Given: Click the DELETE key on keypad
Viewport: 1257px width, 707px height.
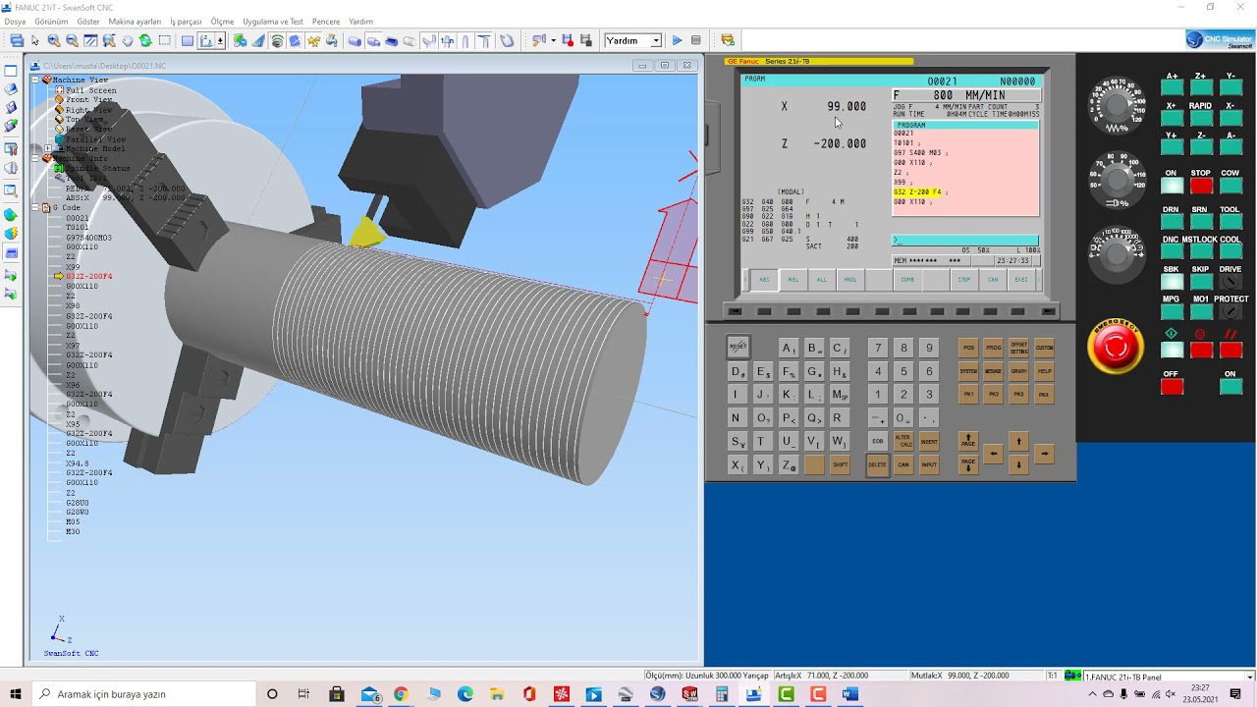Looking at the screenshot, I should (877, 464).
